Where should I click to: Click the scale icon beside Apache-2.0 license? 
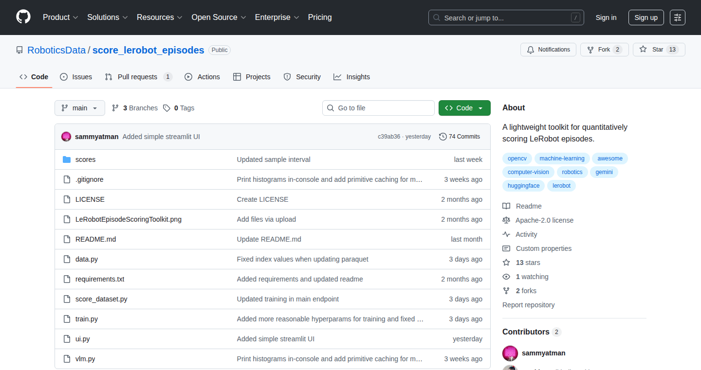(506, 220)
